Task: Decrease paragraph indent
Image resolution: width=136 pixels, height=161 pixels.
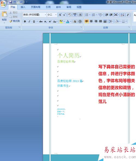Action: point(106,15)
